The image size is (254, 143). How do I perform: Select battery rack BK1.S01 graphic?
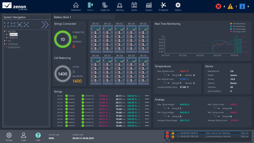pyautogui.click(x=96, y=39)
